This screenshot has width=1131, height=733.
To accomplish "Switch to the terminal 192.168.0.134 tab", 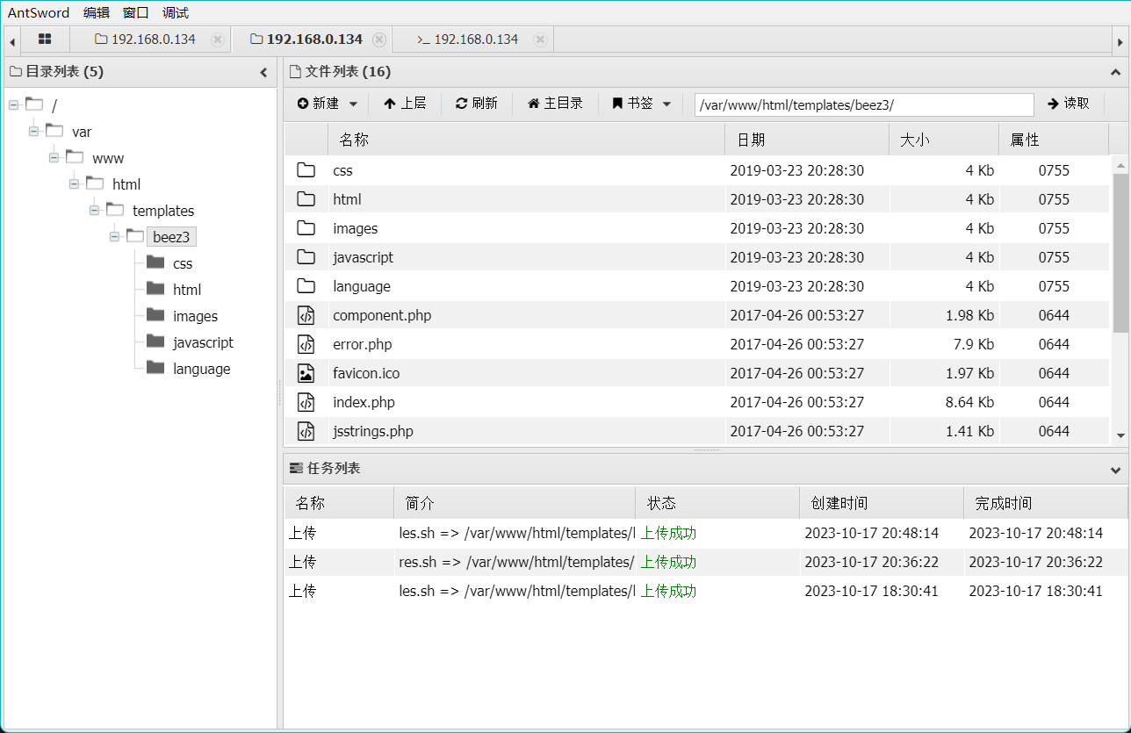I will [467, 40].
